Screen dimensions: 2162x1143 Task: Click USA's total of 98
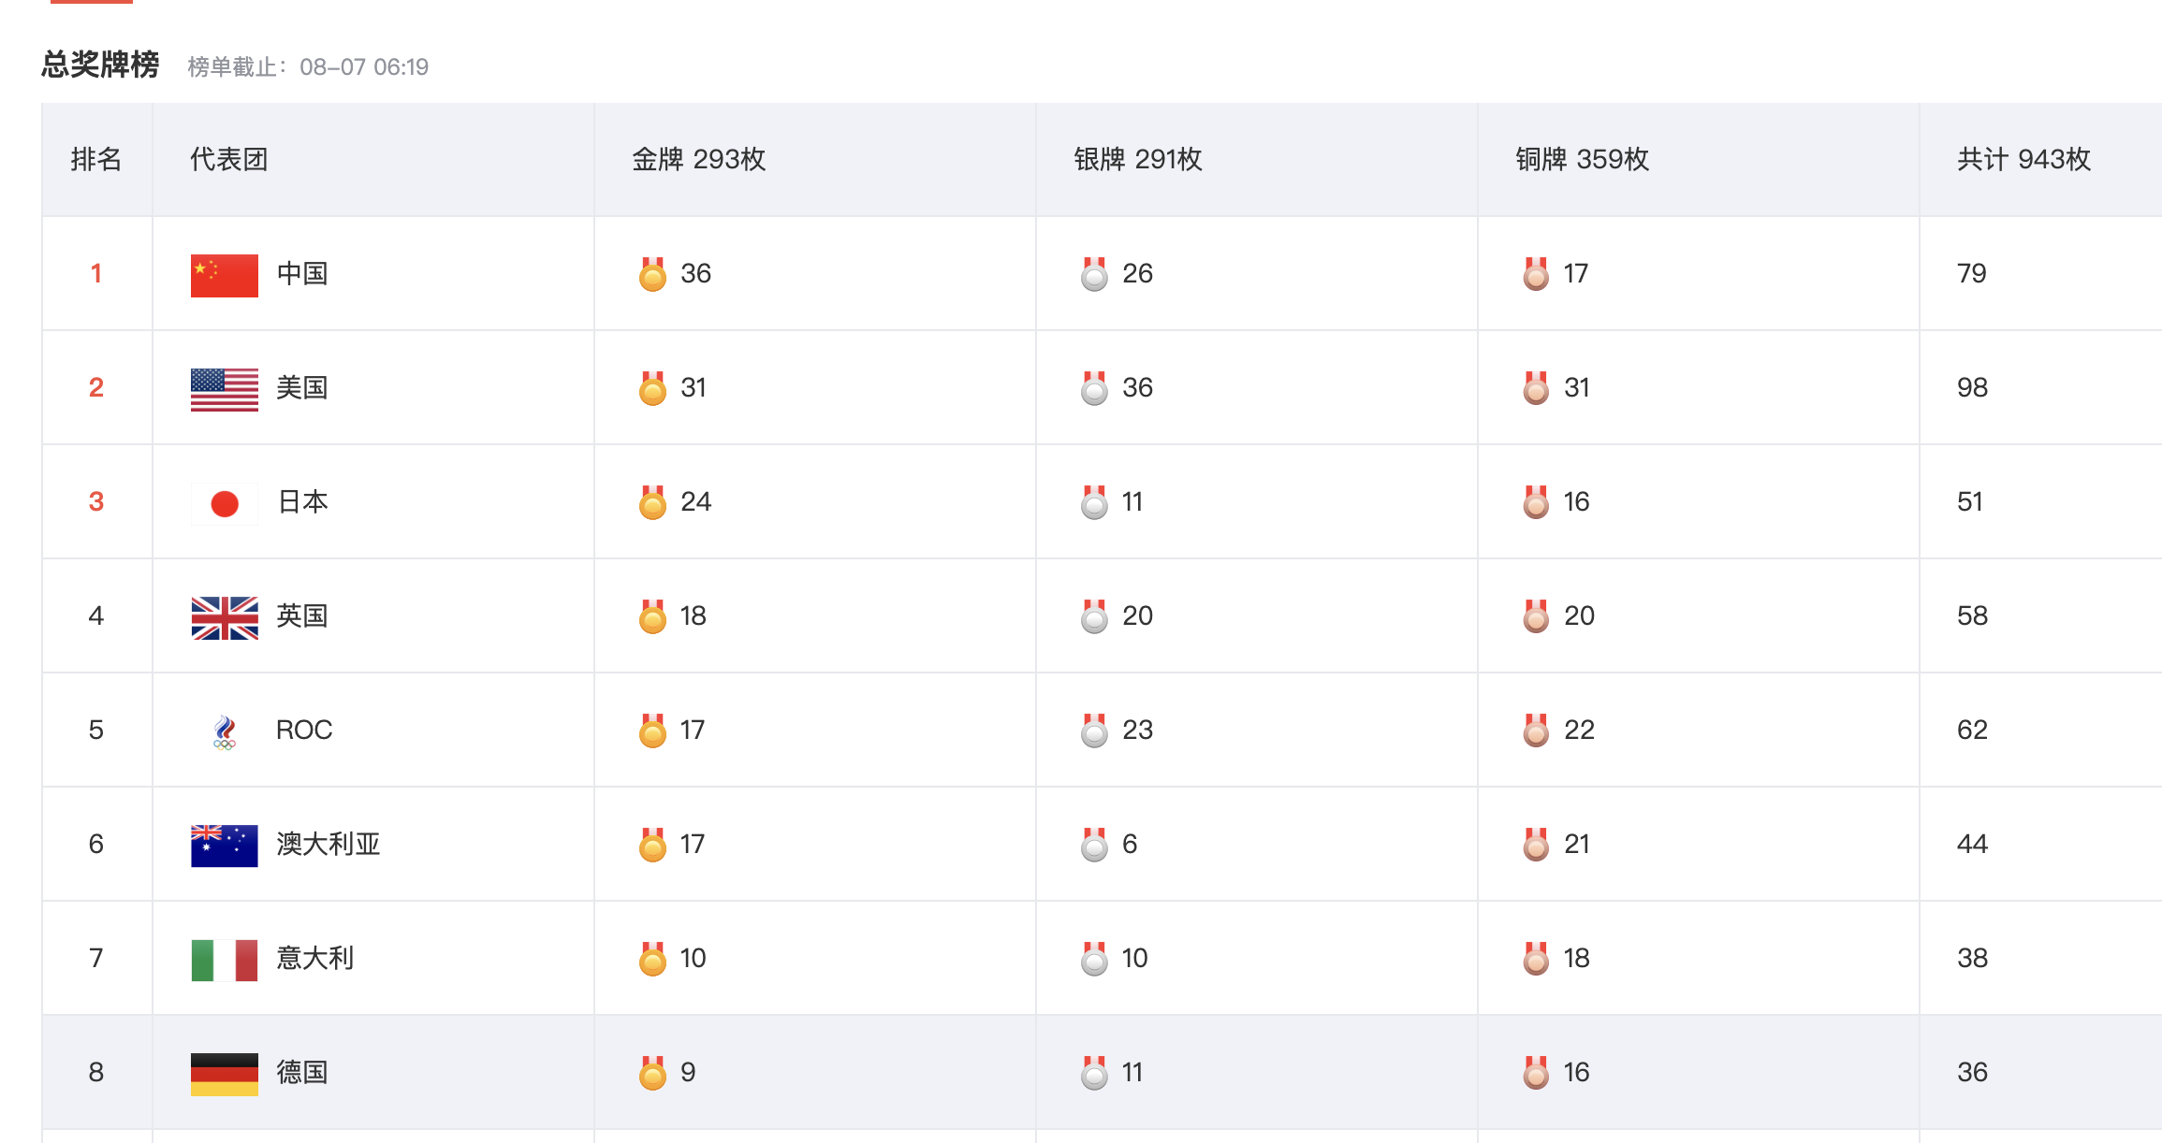tap(1972, 388)
